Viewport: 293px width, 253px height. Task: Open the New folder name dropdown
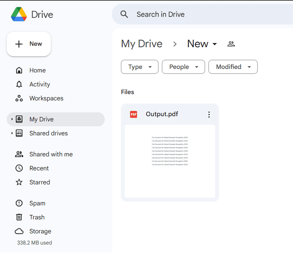[x=202, y=44]
